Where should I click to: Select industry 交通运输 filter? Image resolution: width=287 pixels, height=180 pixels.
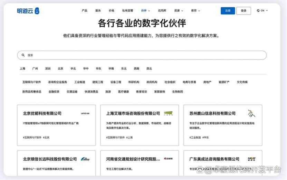coord(72,92)
